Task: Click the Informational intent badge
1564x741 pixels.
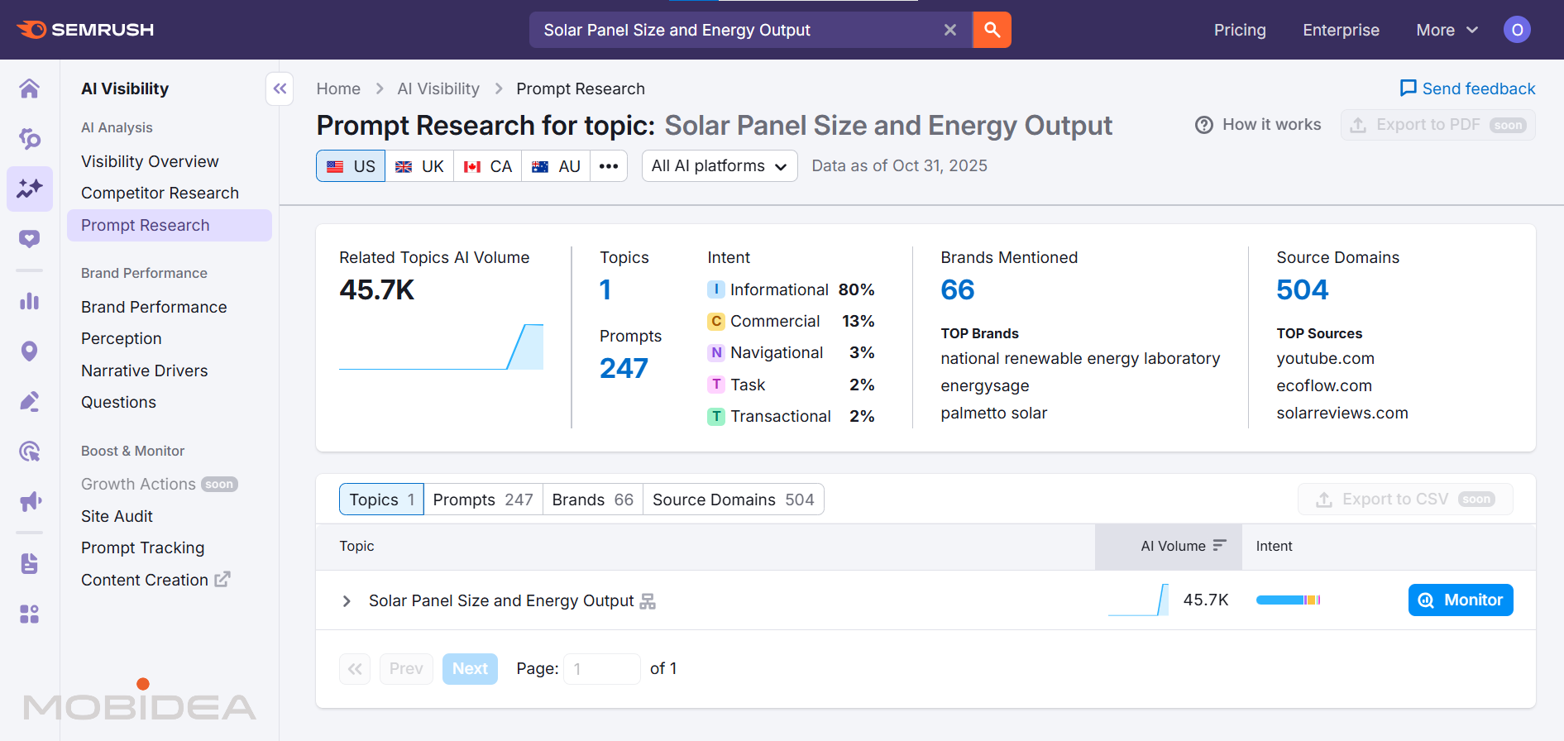Action: [716, 289]
